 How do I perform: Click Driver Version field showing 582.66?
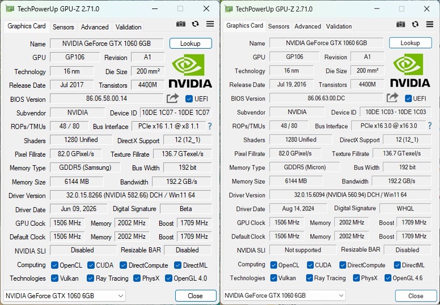130,195
